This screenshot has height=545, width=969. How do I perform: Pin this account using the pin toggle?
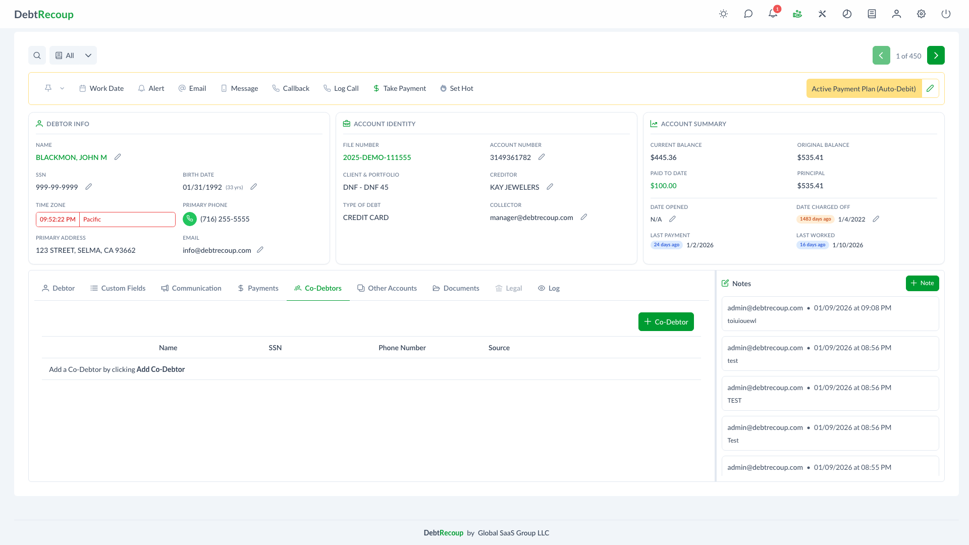tap(48, 88)
